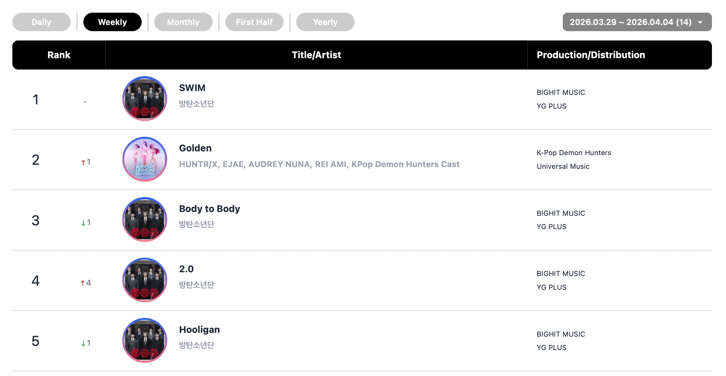Click the HUNTR/X artist credits line
The width and height of the screenshot is (726, 376).
319,164
